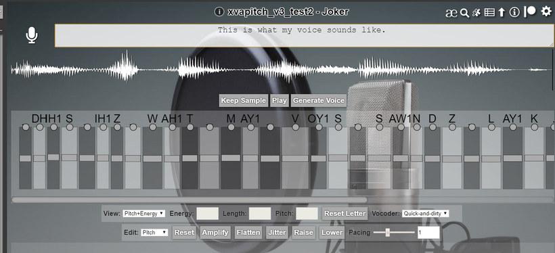The width and height of the screenshot is (555, 253).
Task: Select the OY1 phoneme circle
Action: pos(319,127)
